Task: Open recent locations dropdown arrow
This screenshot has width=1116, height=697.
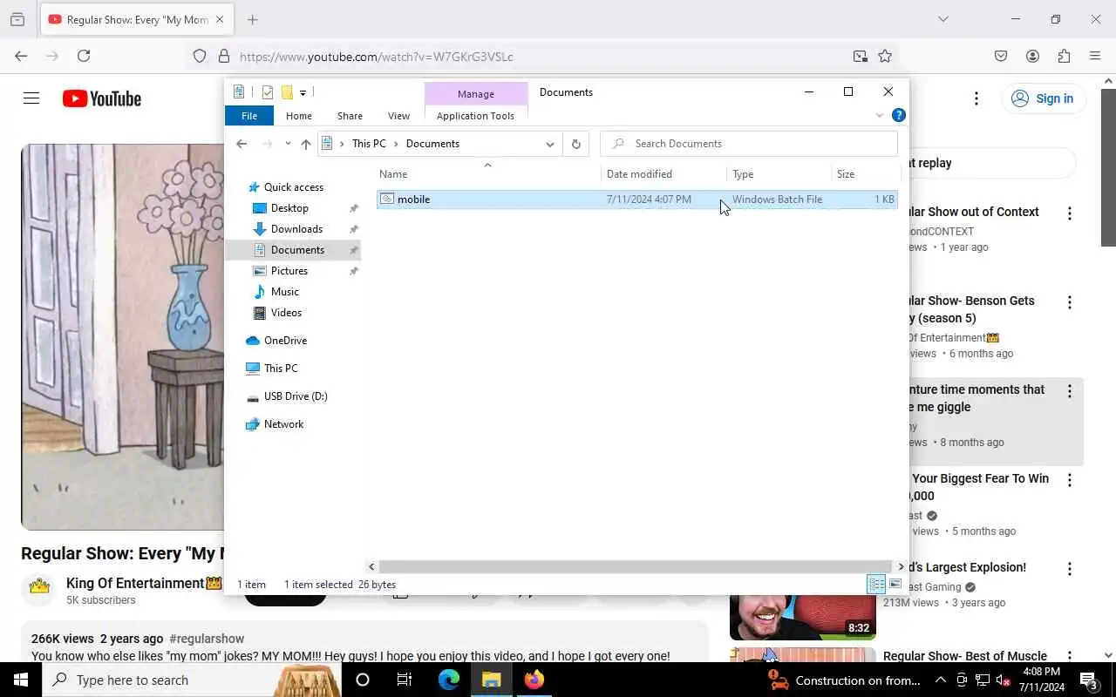Action: coord(288,144)
